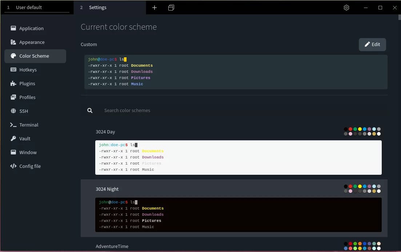The image size is (401, 252).
Task: Open the Hotkeys settings section
Action: click(35, 70)
